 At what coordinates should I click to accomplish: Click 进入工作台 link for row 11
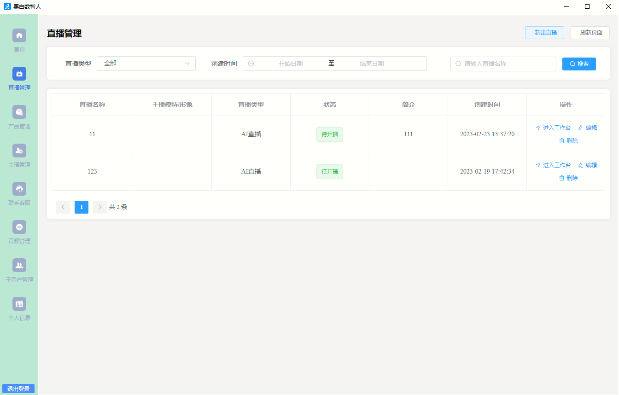click(x=557, y=128)
